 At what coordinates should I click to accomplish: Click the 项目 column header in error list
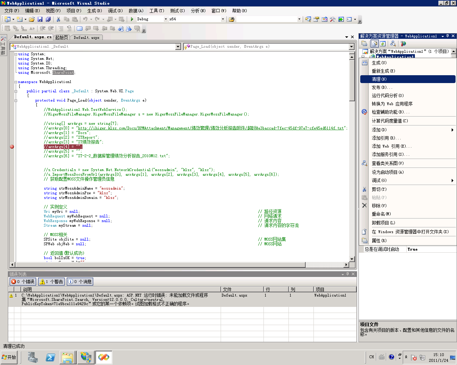coord(335,289)
